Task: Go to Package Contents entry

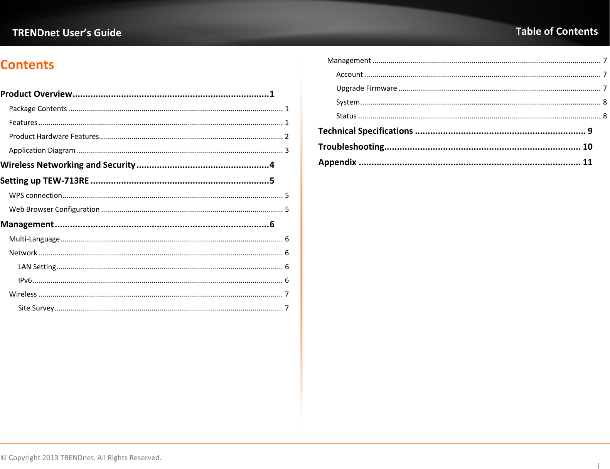Action: [x=149, y=108]
